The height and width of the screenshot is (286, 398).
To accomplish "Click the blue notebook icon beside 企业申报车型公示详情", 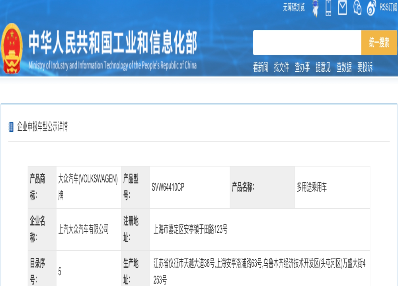I will [x=11, y=127].
